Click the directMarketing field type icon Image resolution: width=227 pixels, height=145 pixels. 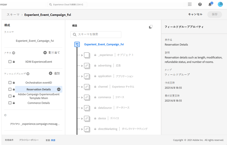coord(87,129)
